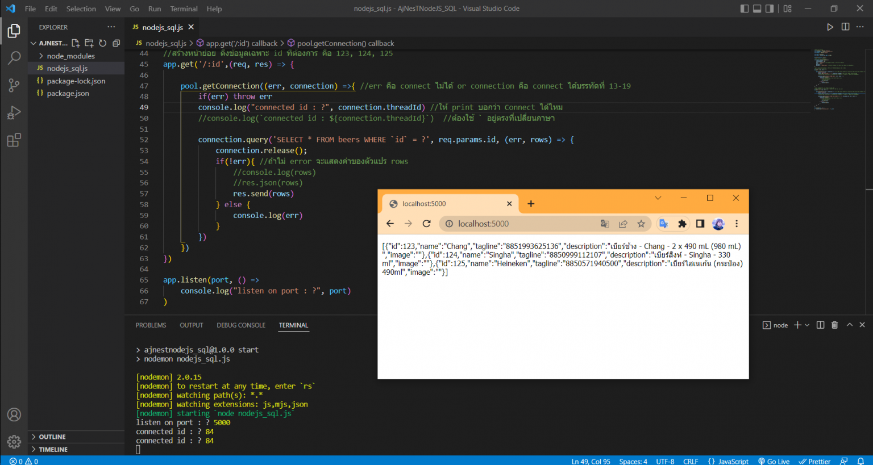The width and height of the screenshot is (873, 465).
Task: Open the Search view in the Activity Bar
Action: point(14,57)
